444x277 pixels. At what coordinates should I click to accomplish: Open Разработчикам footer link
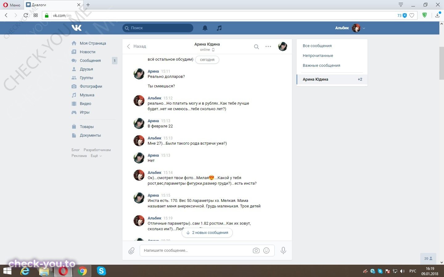click(x=97, y=150)
